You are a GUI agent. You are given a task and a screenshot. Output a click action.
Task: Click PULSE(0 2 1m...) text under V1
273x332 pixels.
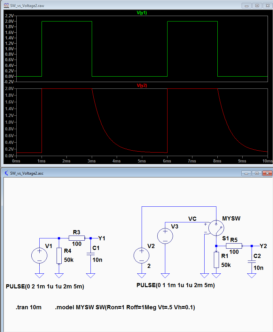(x=45, y=286)
